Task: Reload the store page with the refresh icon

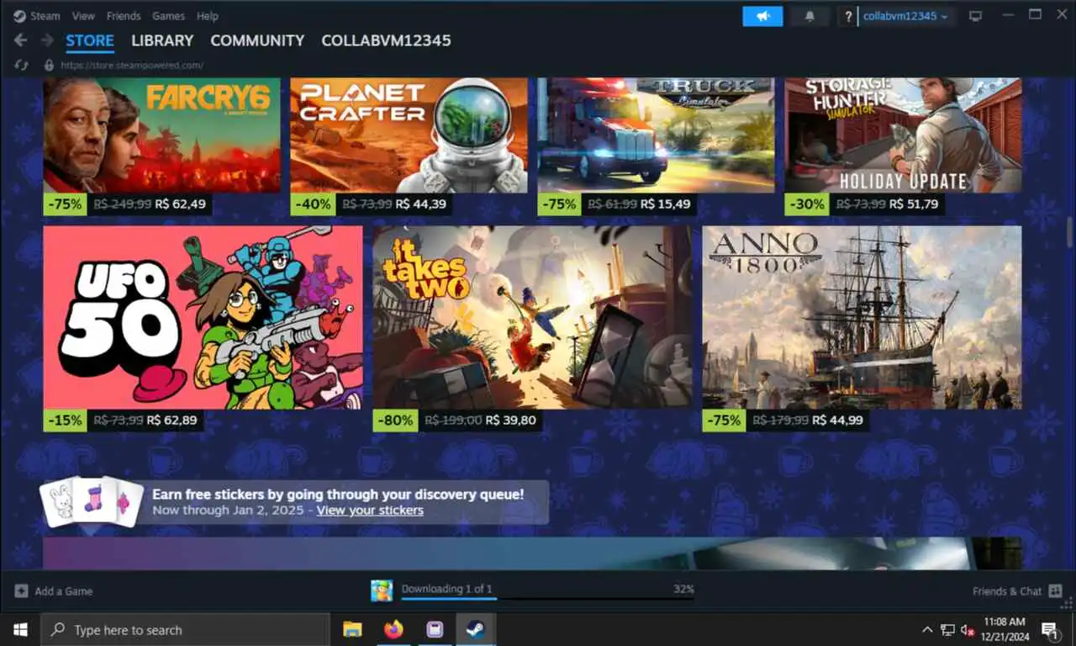Action: click(22, 65)
